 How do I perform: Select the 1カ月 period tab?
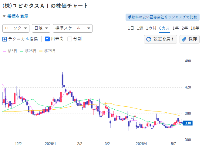click(x=151, y=28)
